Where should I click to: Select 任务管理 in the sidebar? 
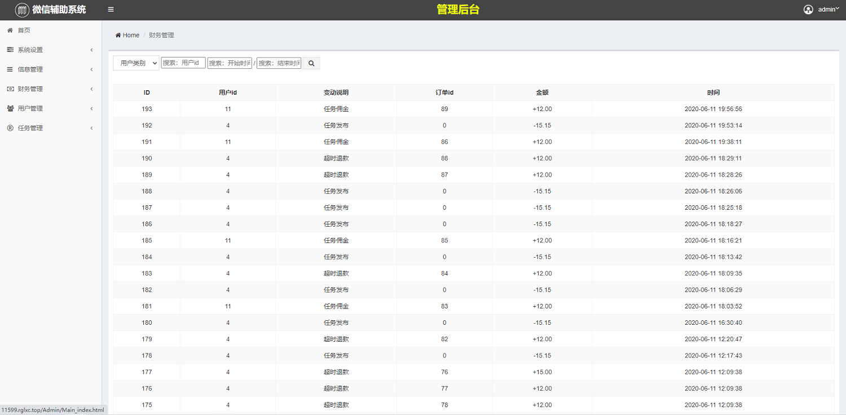pos(30,128)
